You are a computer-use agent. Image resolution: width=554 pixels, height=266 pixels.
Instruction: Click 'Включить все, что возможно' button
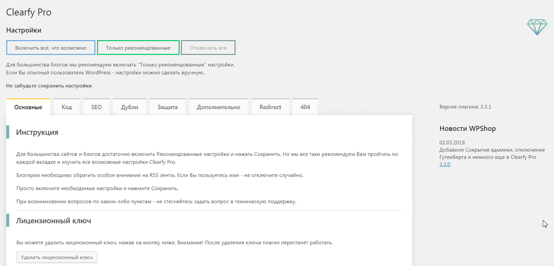click(51, 47)
